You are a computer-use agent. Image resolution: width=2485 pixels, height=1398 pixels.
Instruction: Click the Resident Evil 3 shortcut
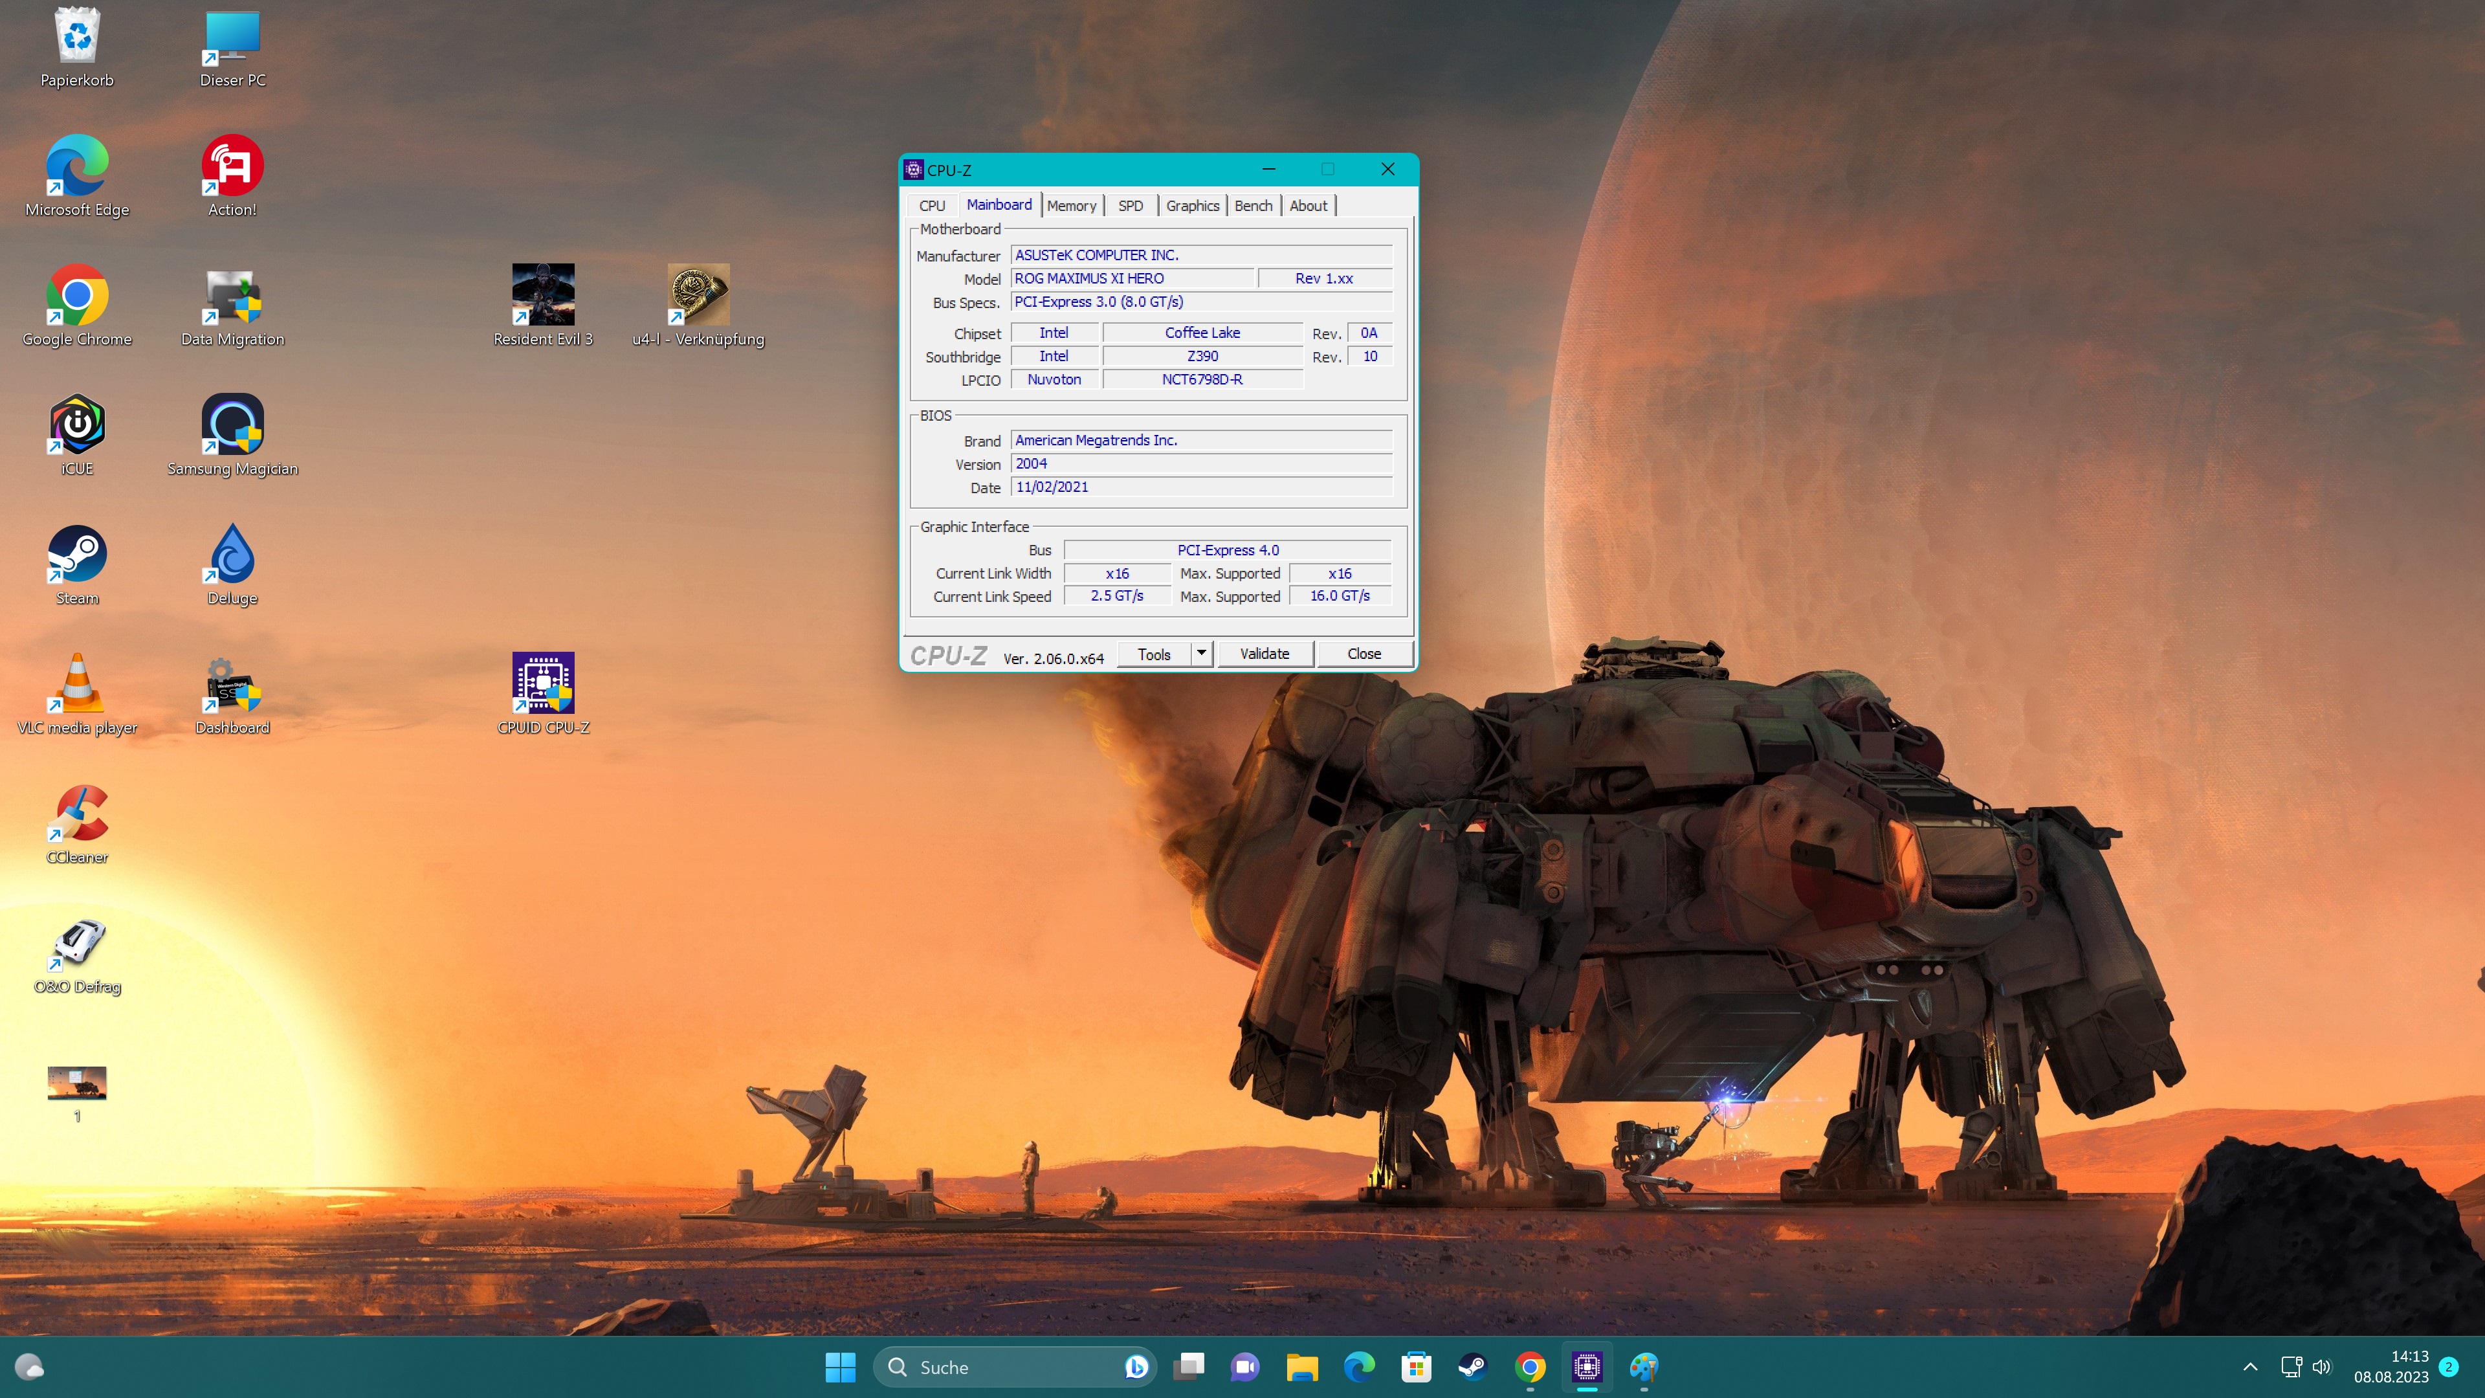tap(543, 295)
